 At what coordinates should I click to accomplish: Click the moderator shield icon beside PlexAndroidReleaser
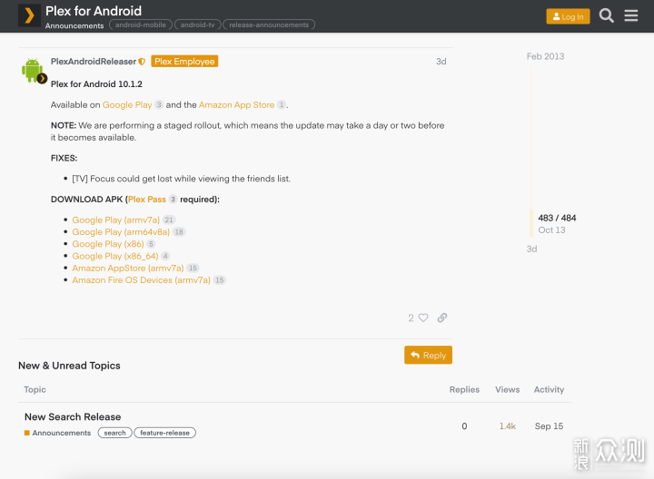(x=142, y=62)
